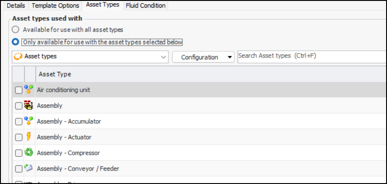Tick the Assembly - Compressor checkbox
The width and height of the screenshot is (387, 184).
tap(19, 153)
